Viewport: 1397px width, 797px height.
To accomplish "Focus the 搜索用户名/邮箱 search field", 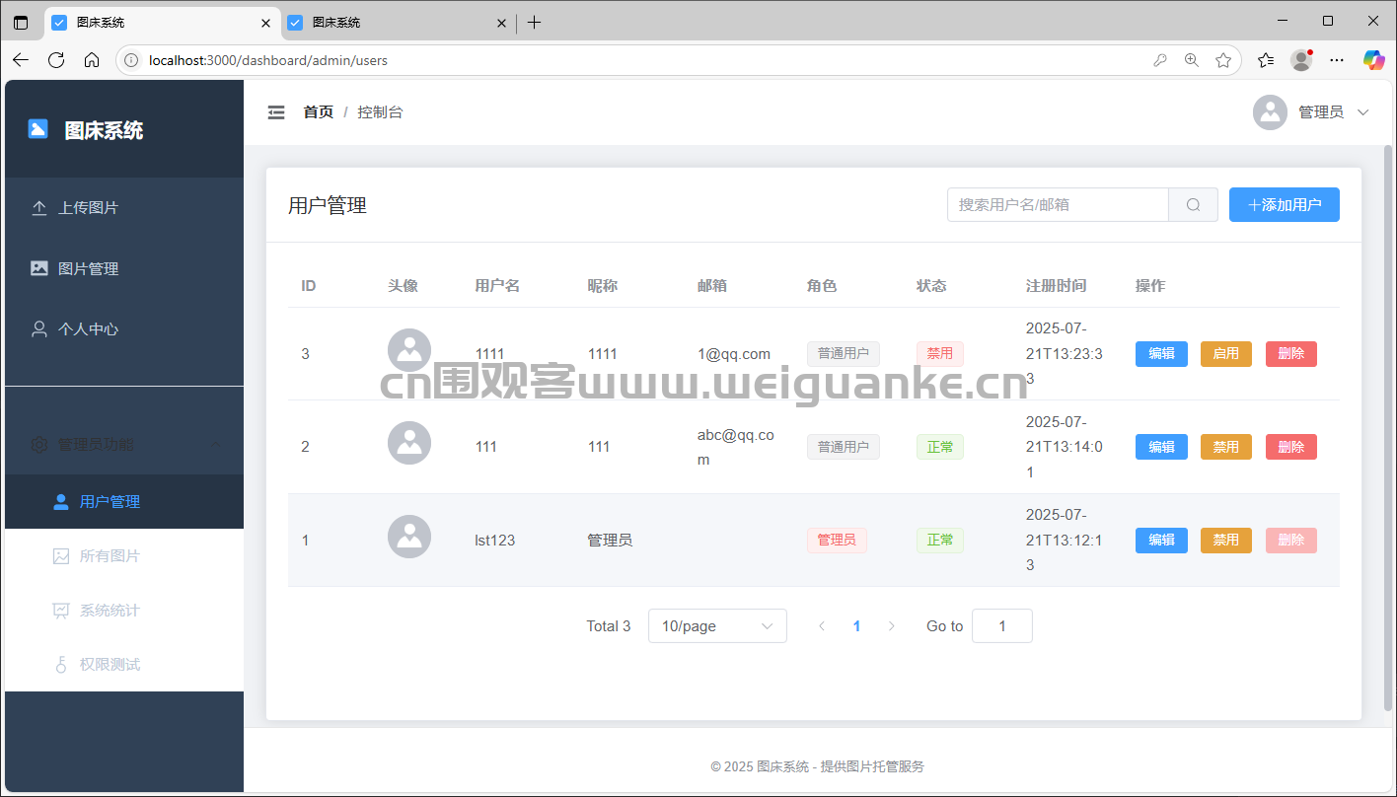I will click(x=1058, y=205).
